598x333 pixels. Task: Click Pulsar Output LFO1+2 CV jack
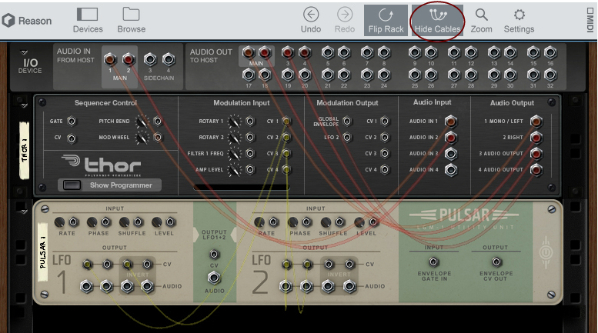tap(214, 254)
